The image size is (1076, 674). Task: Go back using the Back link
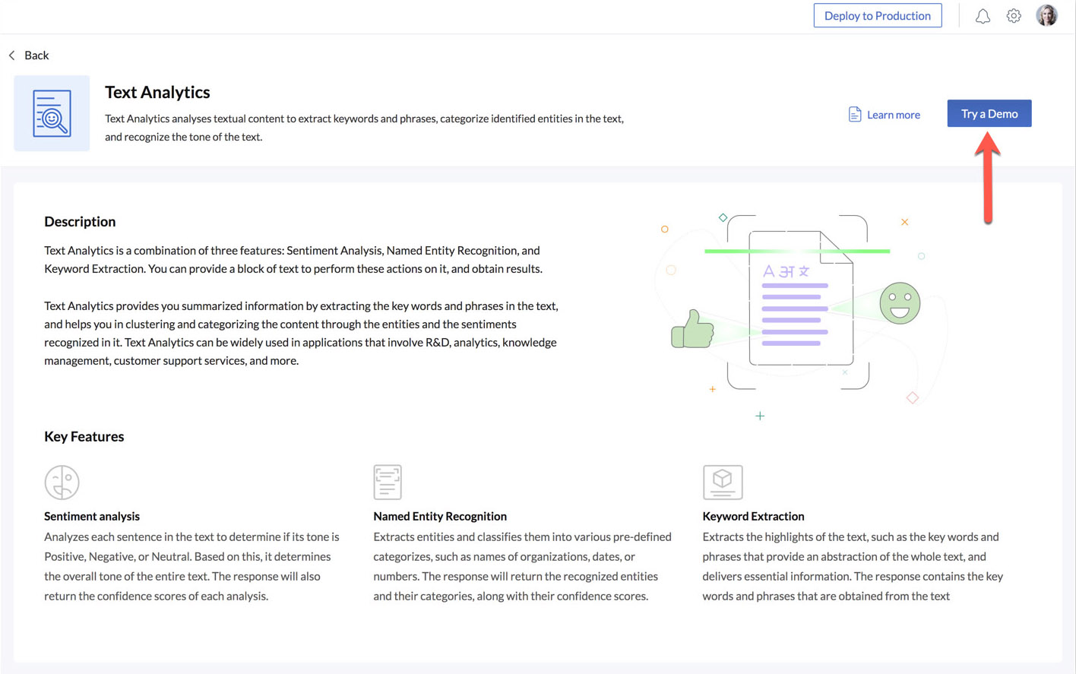(36, 55)
